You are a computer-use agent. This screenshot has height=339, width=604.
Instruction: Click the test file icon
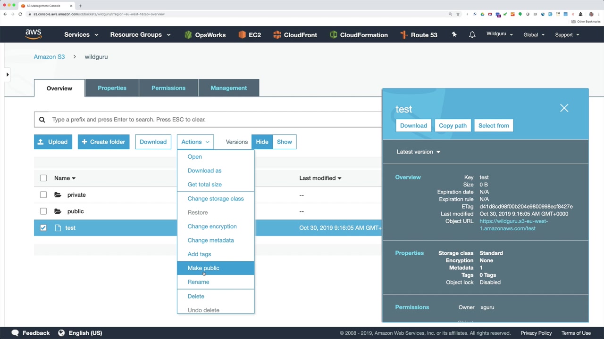click(58, 228)
